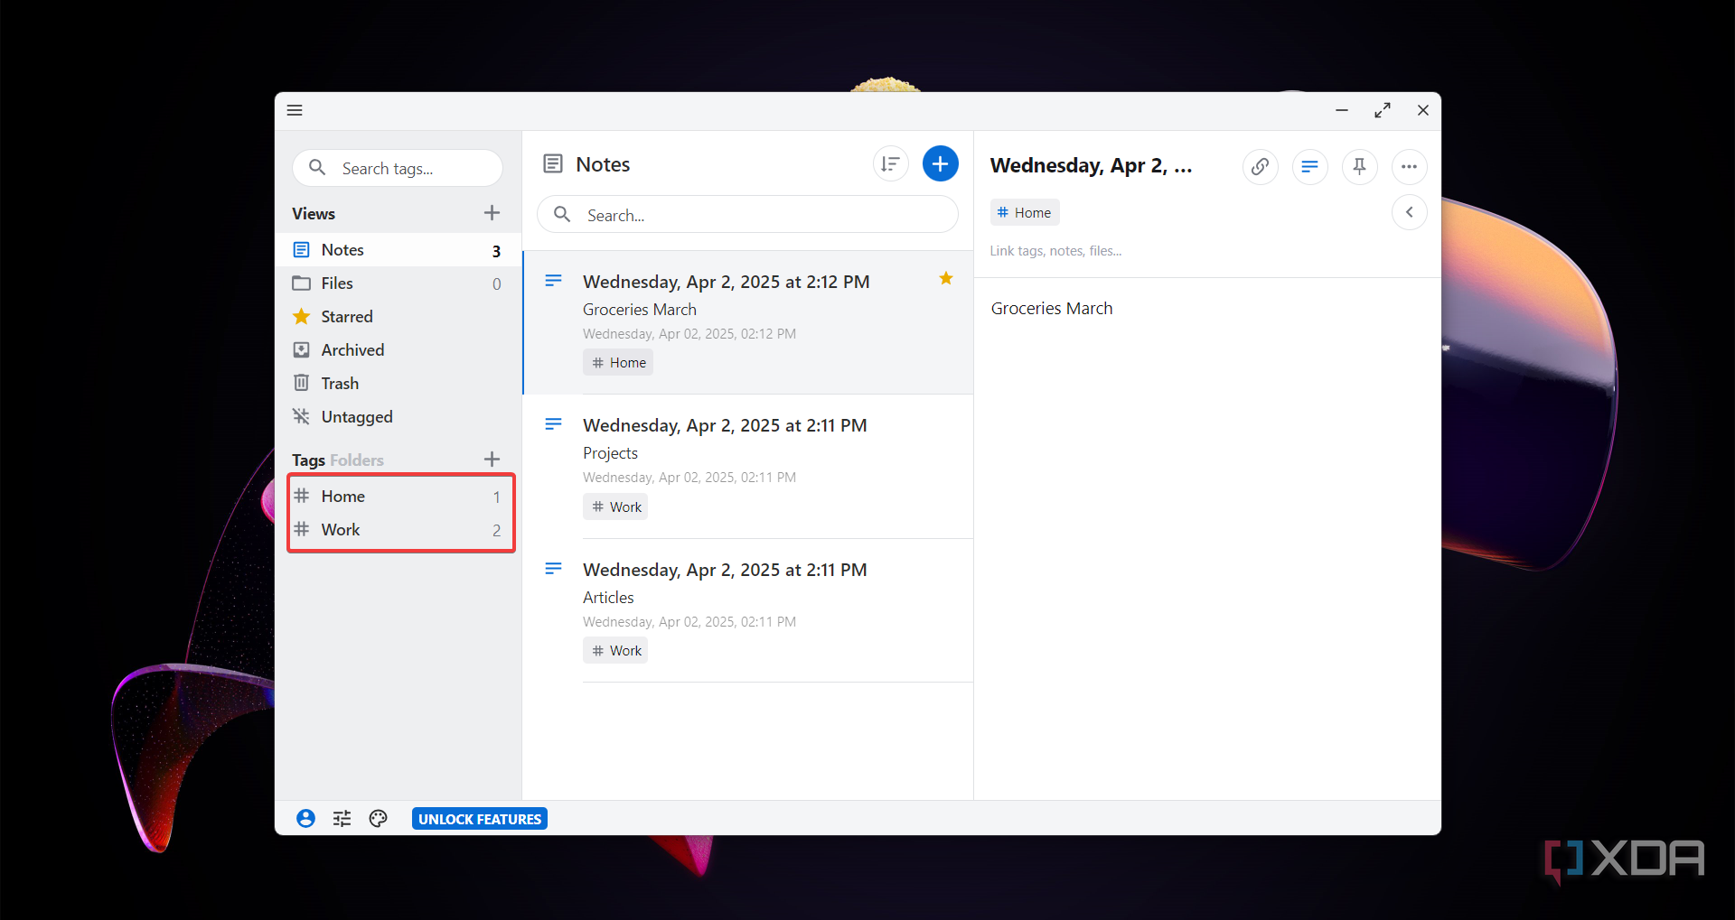Click the star on Groceries March note
Screen dimensions: 1735x920
click(x=946, y=278)
